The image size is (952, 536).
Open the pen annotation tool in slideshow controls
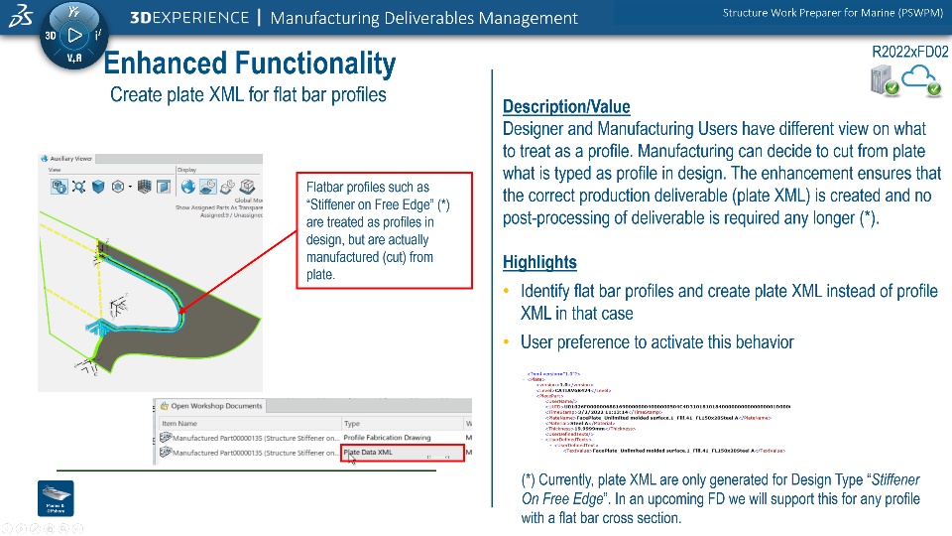tap(36, 529)
